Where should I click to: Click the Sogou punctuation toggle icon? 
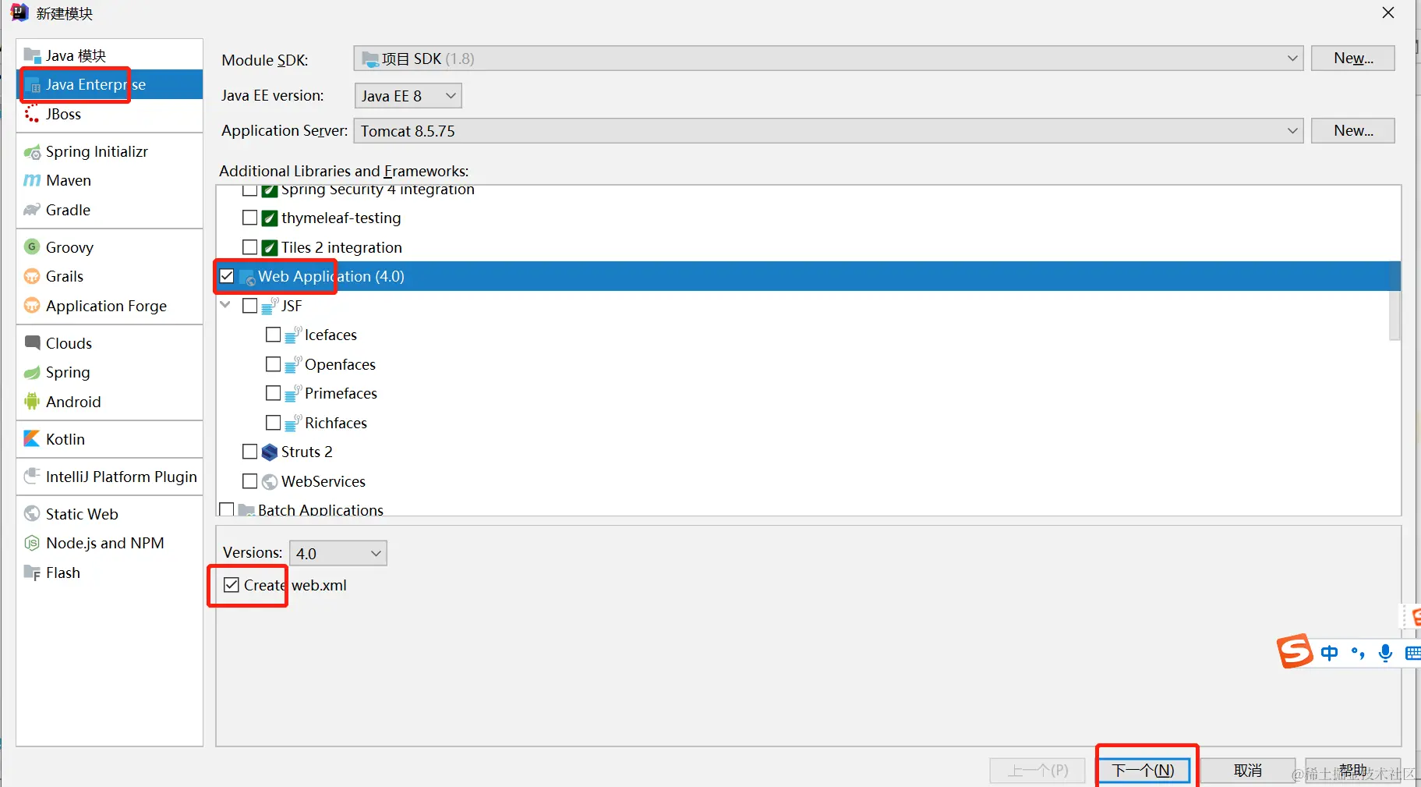click(x=1358, y=653)
